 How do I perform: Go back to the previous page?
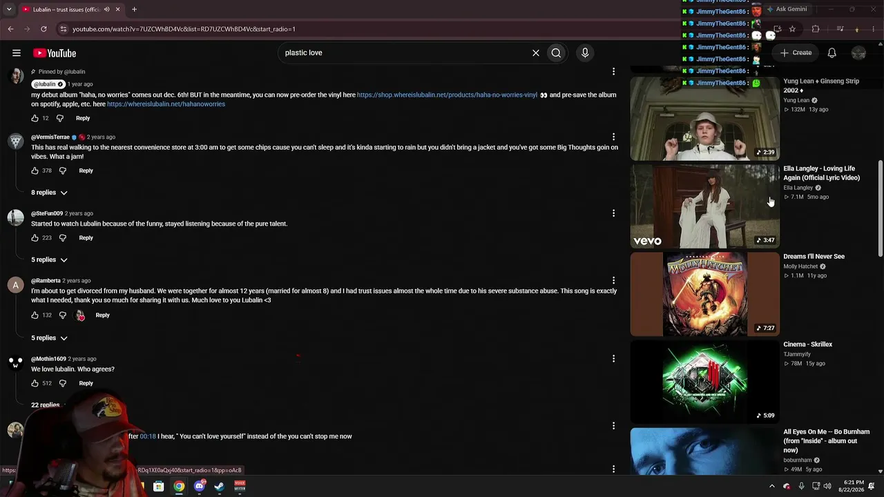10,29
